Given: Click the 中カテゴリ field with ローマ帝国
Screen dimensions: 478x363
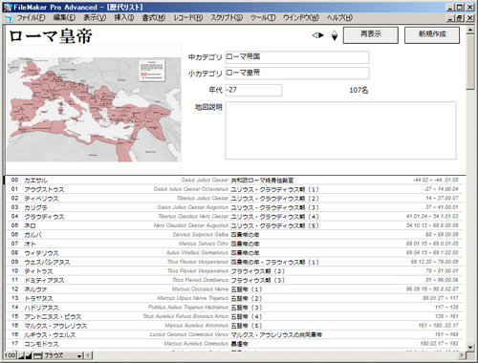Looking at the screenshot, I should 297,57.
